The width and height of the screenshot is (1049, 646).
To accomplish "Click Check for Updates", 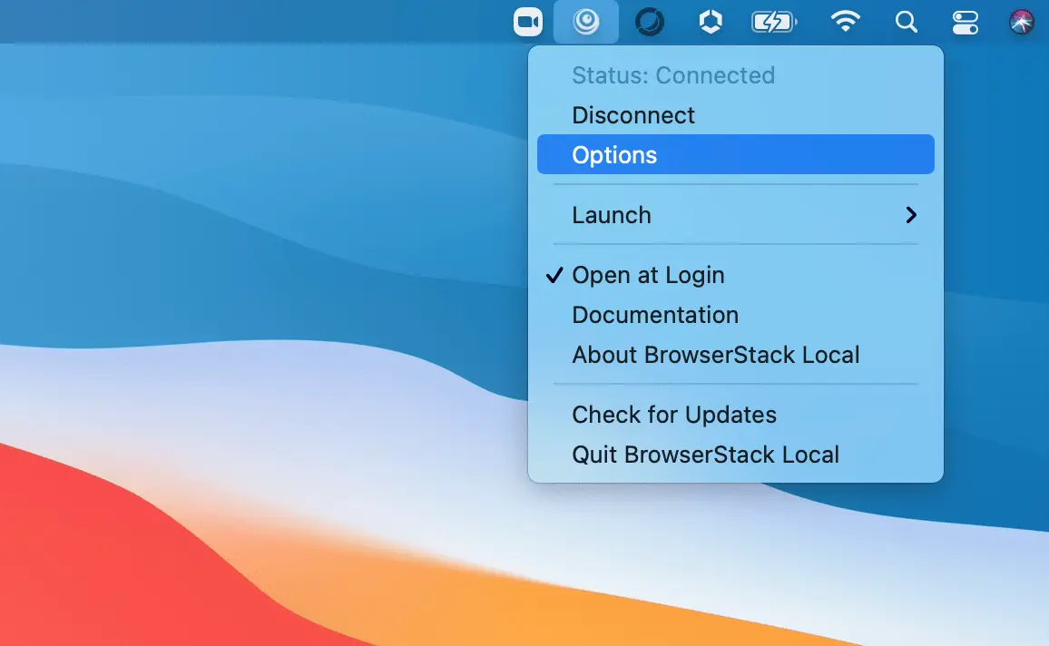I will click(x=674, y=415).
